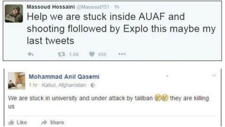Retweet Massoud Hossaini's tweet
225x127 pixels.
point(61,54)
